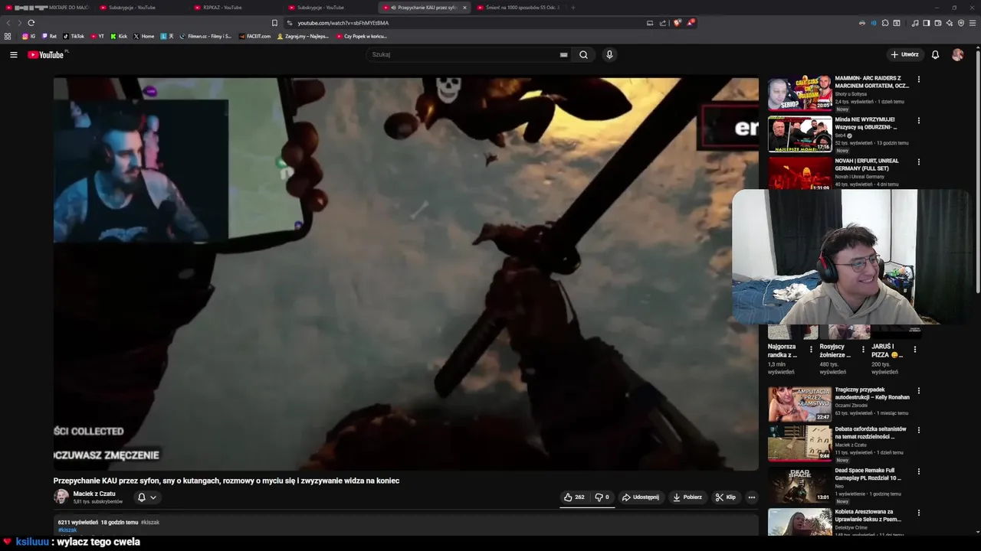This screenshot has width=981, height=551.
Task: Open a new browser tab
Action: pos(573,8)
